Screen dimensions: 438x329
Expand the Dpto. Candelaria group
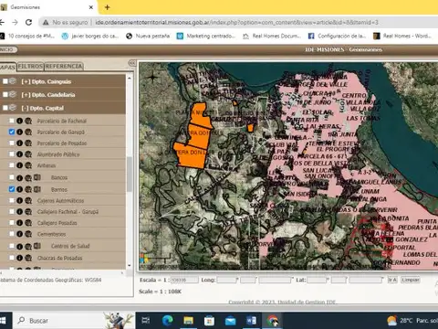(x=26, y=95)
